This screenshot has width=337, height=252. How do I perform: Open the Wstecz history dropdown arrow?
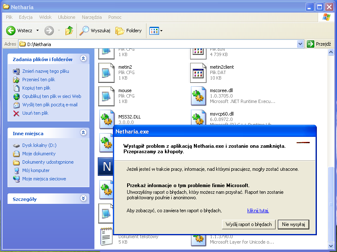tap(38, 31)
